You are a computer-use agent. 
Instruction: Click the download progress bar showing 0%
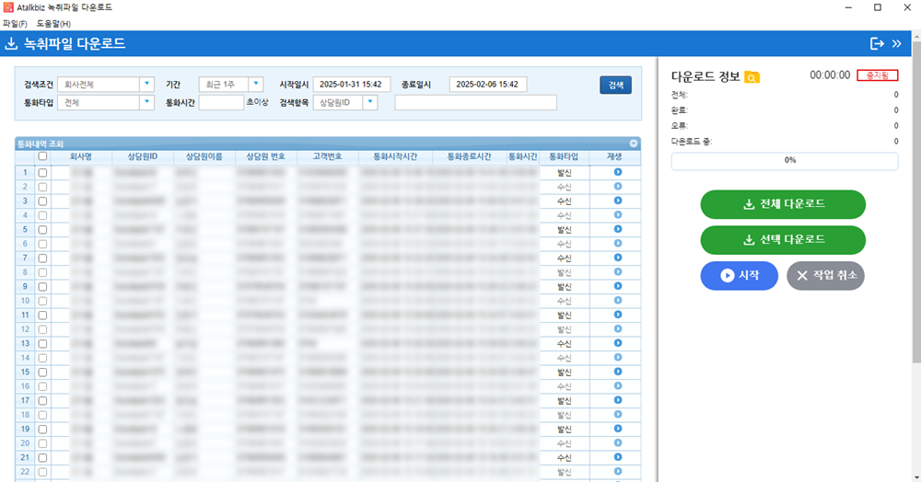pyautogui.click(x=785, y=160)
